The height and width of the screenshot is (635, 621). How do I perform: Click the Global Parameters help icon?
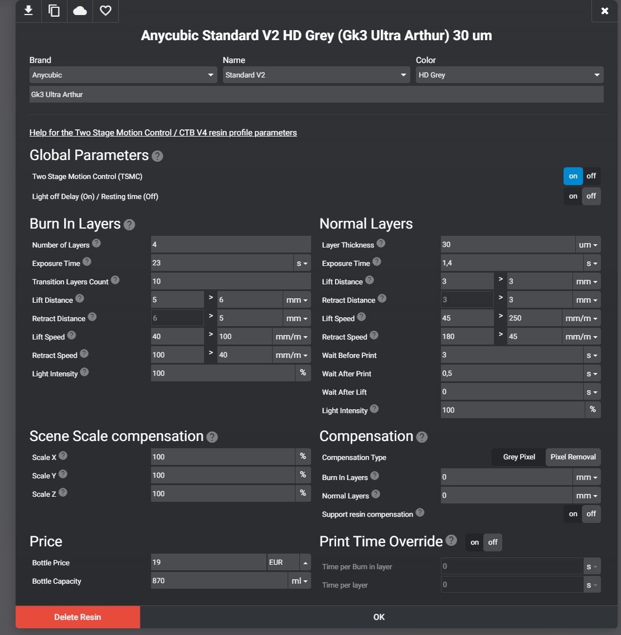click(158, 156)
